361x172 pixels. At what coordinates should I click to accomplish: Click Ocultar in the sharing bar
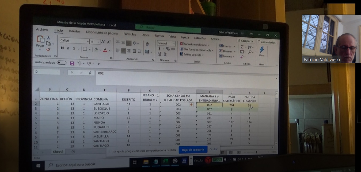tap(214, 149)
